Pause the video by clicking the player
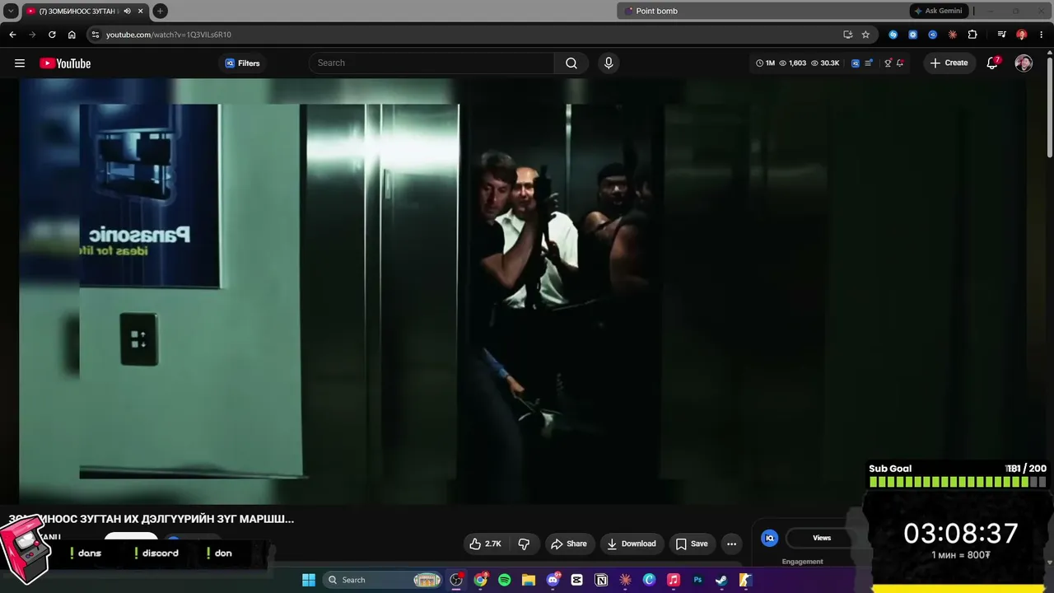 tap(523, 291)
